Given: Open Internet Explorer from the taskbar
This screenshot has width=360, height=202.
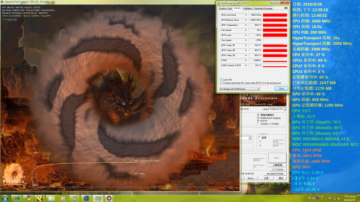Looking at the screenshot, I should (16, 198).
